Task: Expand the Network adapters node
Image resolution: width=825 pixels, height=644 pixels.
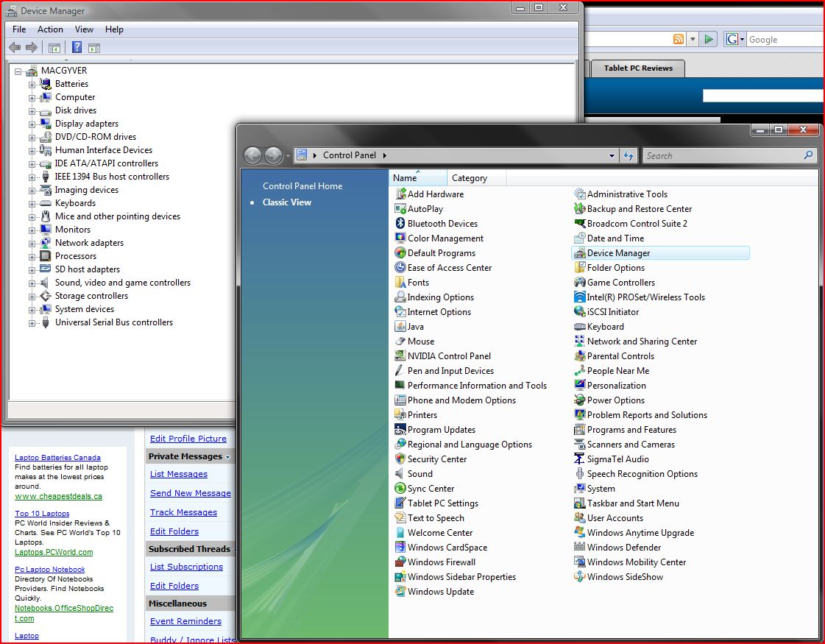Action: coord(32,244)
